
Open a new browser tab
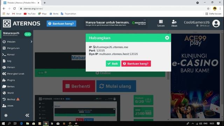(x=45, y=3)
